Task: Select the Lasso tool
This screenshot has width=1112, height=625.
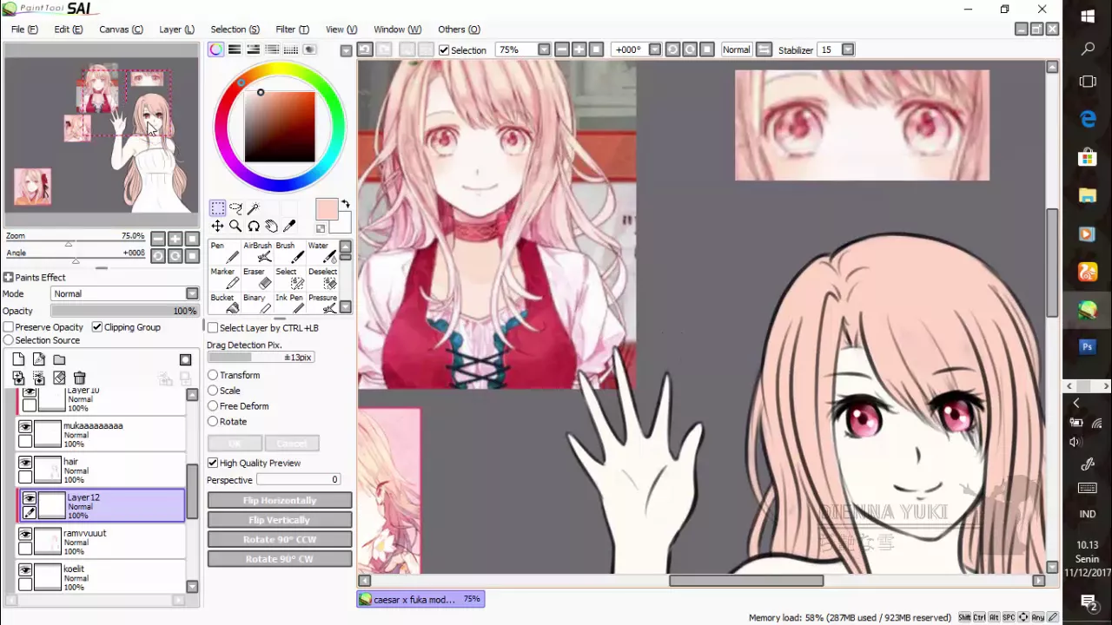Action: coord(235,208)
